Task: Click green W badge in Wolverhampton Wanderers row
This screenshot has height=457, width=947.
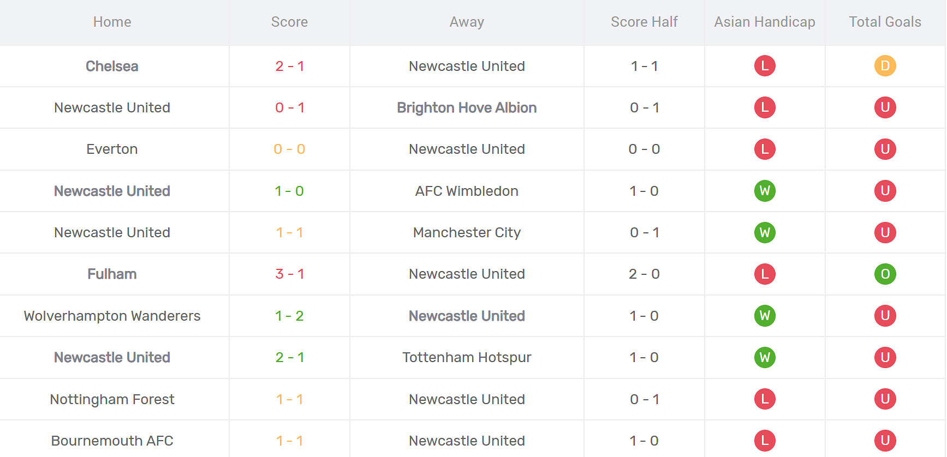Action: [765, 316]
